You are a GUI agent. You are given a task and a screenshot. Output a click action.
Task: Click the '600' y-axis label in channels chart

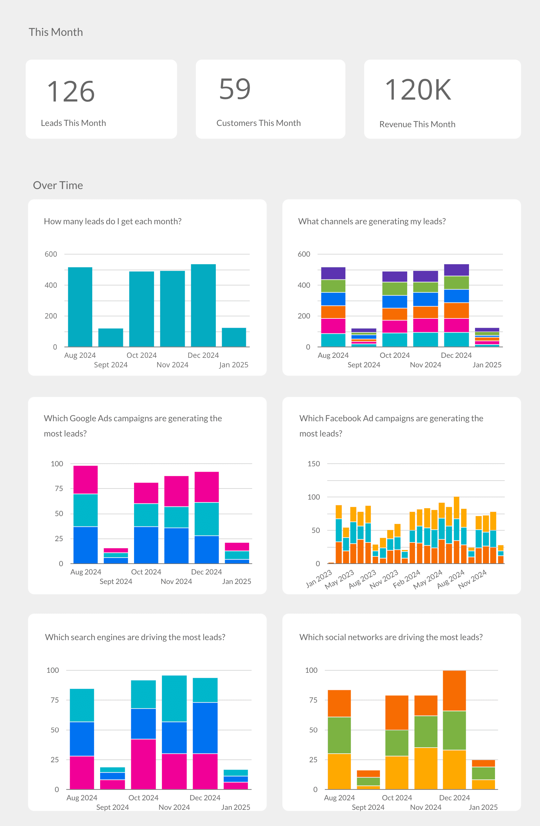304,254
